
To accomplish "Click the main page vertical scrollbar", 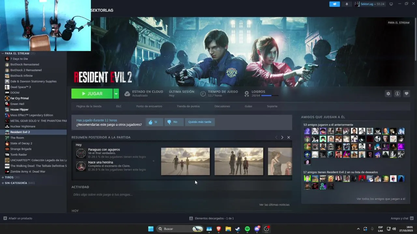I will coord(416,39).
